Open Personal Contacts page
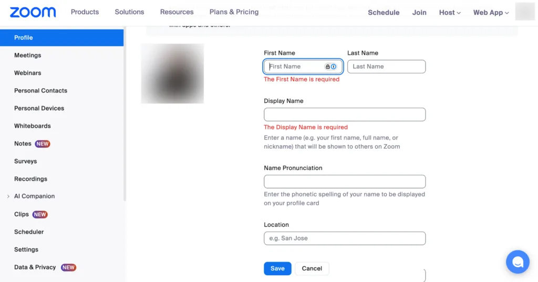The height and width of the screenshot is (282, 538). click(x=40, y=90)
